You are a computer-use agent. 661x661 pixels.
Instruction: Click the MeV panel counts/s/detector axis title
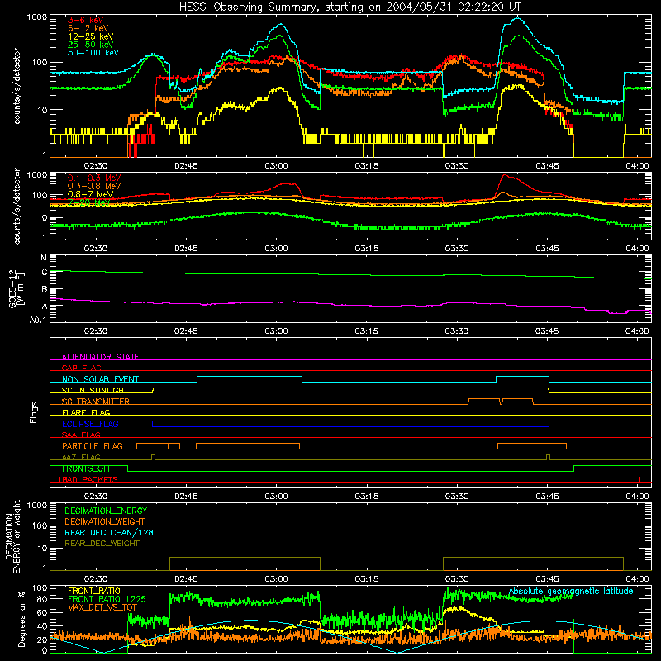coord(17,206)
